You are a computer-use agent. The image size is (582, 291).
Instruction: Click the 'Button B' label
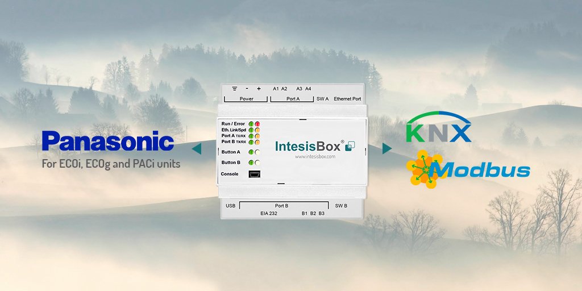click(231, 162)
